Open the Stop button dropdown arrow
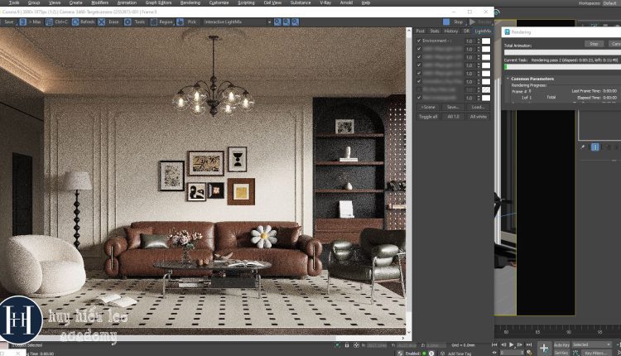 [466, 23]
